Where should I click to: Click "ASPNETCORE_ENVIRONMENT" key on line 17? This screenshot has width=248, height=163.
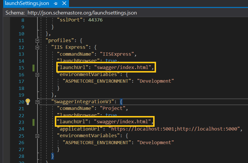point(97,81)
